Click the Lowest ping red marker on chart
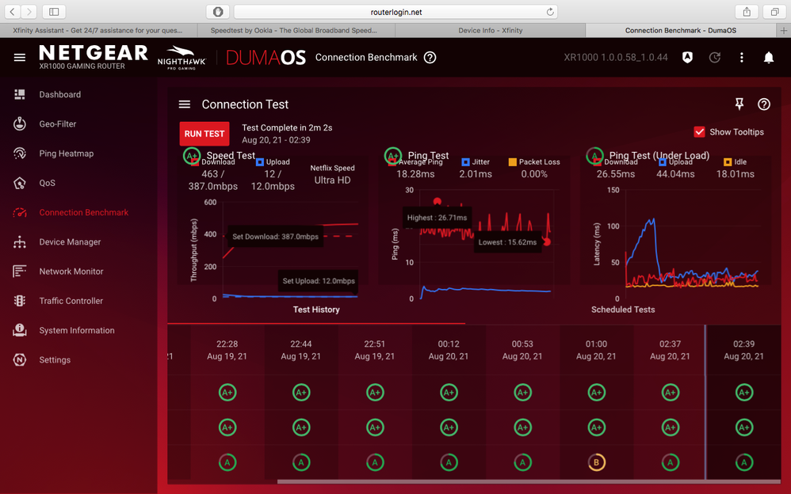Screen dimensions: 791x494 (547, 242)
